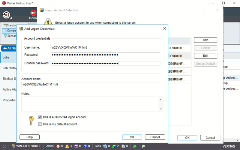Click the informational alerts blue icon

(85, 146)
